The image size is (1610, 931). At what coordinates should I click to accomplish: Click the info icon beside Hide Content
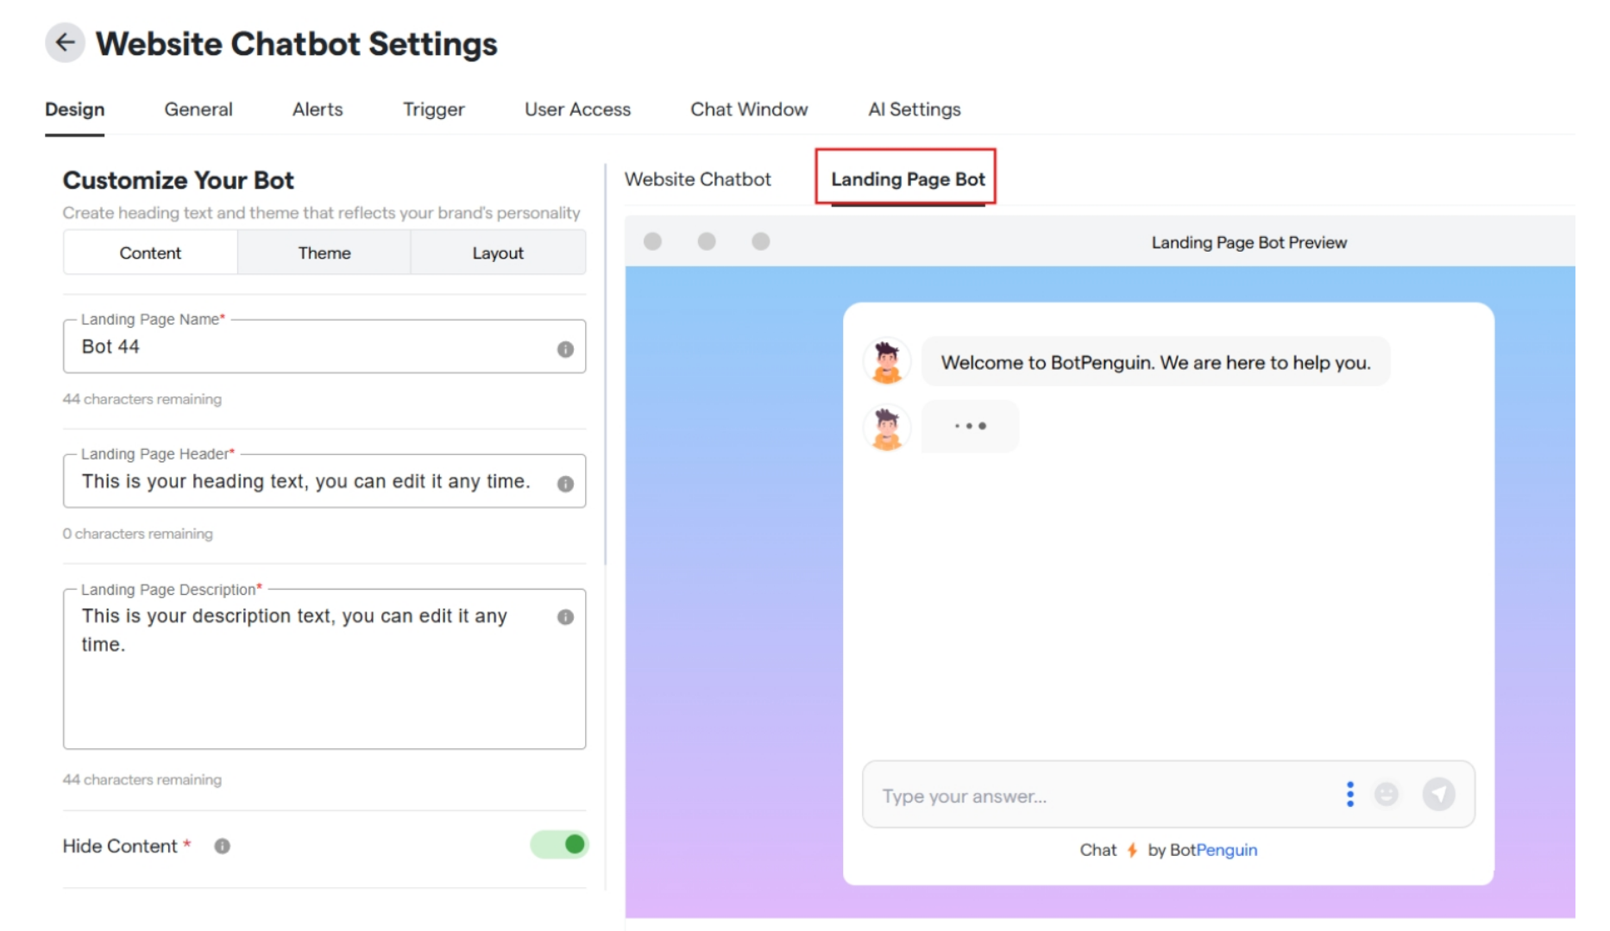[x=222, y=846]
